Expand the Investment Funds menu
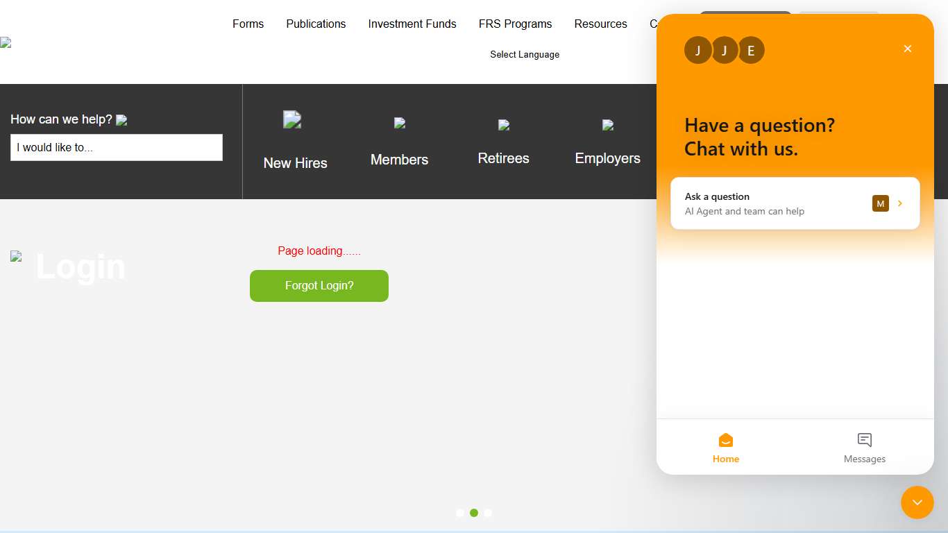This screenshot has width=948, height=533. click(x=412, y=24)
